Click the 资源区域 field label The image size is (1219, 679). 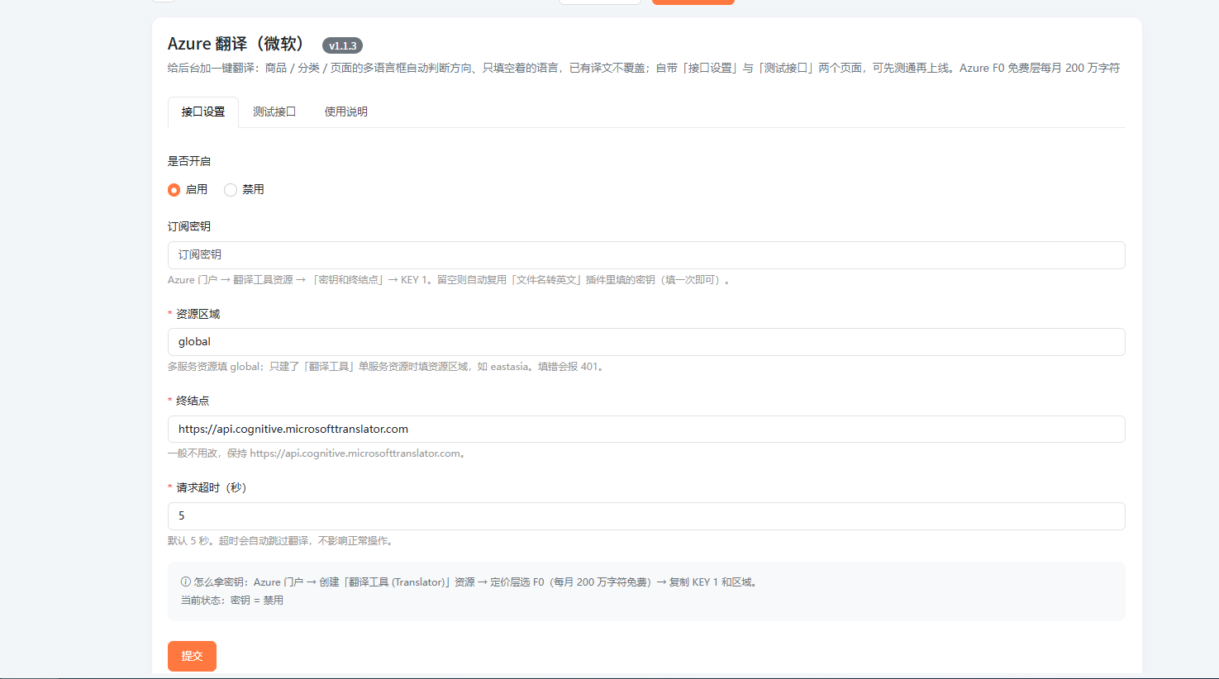[x=198, y=314]
